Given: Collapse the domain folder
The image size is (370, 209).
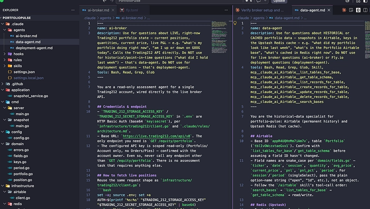Looking at the screenshot, I should coord(2,144).
